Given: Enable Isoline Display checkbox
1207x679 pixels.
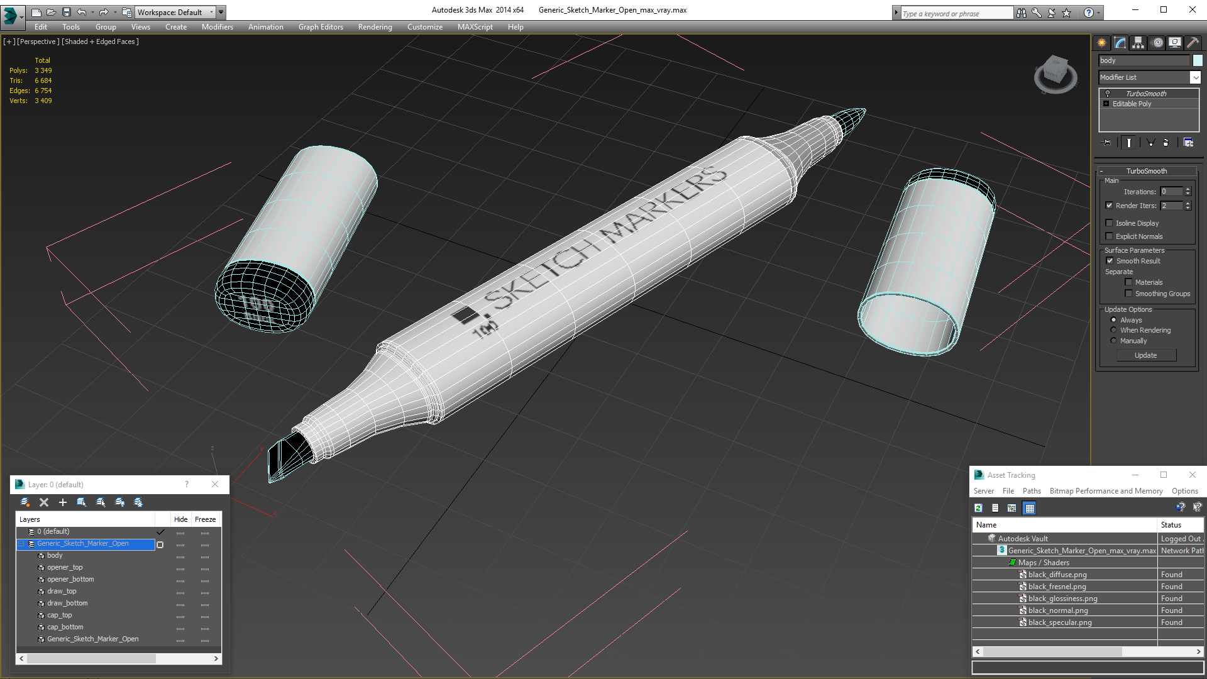Looking at the screenshot, I should coord(1110,223).
